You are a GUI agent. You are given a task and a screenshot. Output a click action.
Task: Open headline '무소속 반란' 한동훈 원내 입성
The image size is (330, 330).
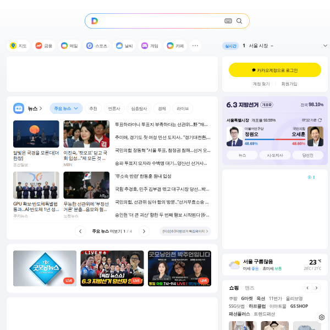pyautogui.click(x=143, y=176)
